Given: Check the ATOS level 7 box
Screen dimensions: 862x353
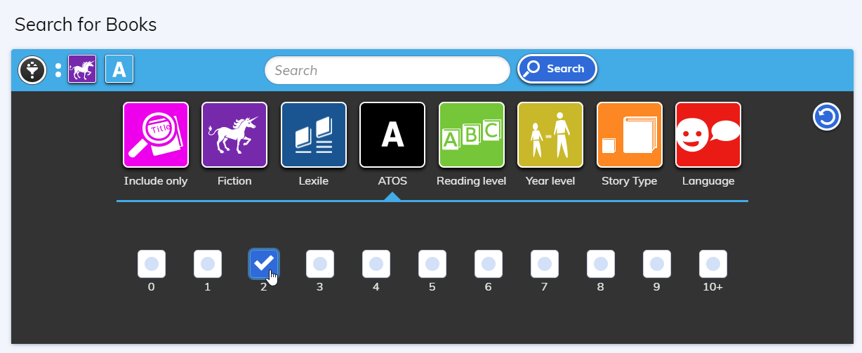Looking at the screenshot, I should [x=545, y=264].
